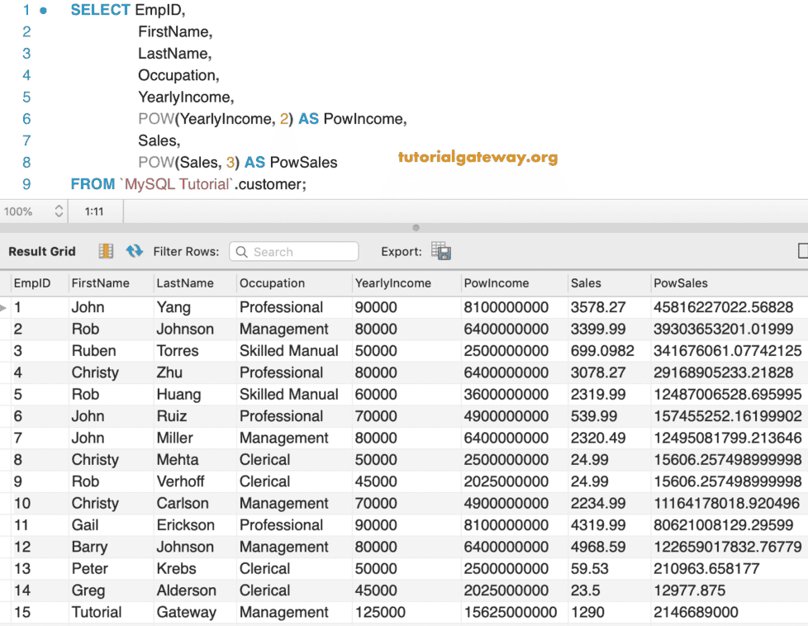Click the Occupation column header
The width and height of the screenshot is (808, 626).
(x=272, y=283)
